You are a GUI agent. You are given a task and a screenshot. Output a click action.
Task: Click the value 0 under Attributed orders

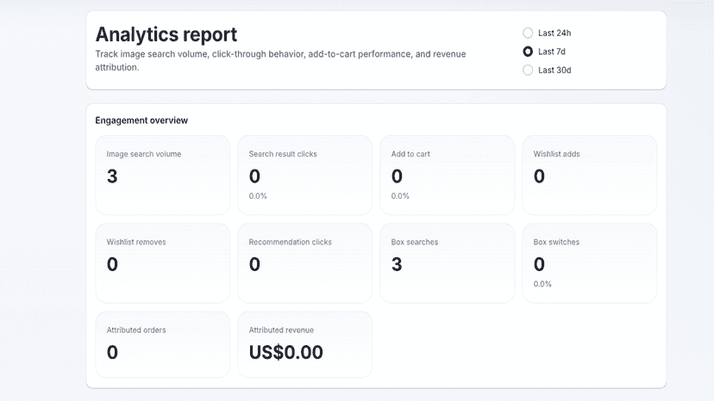point(112,352)
